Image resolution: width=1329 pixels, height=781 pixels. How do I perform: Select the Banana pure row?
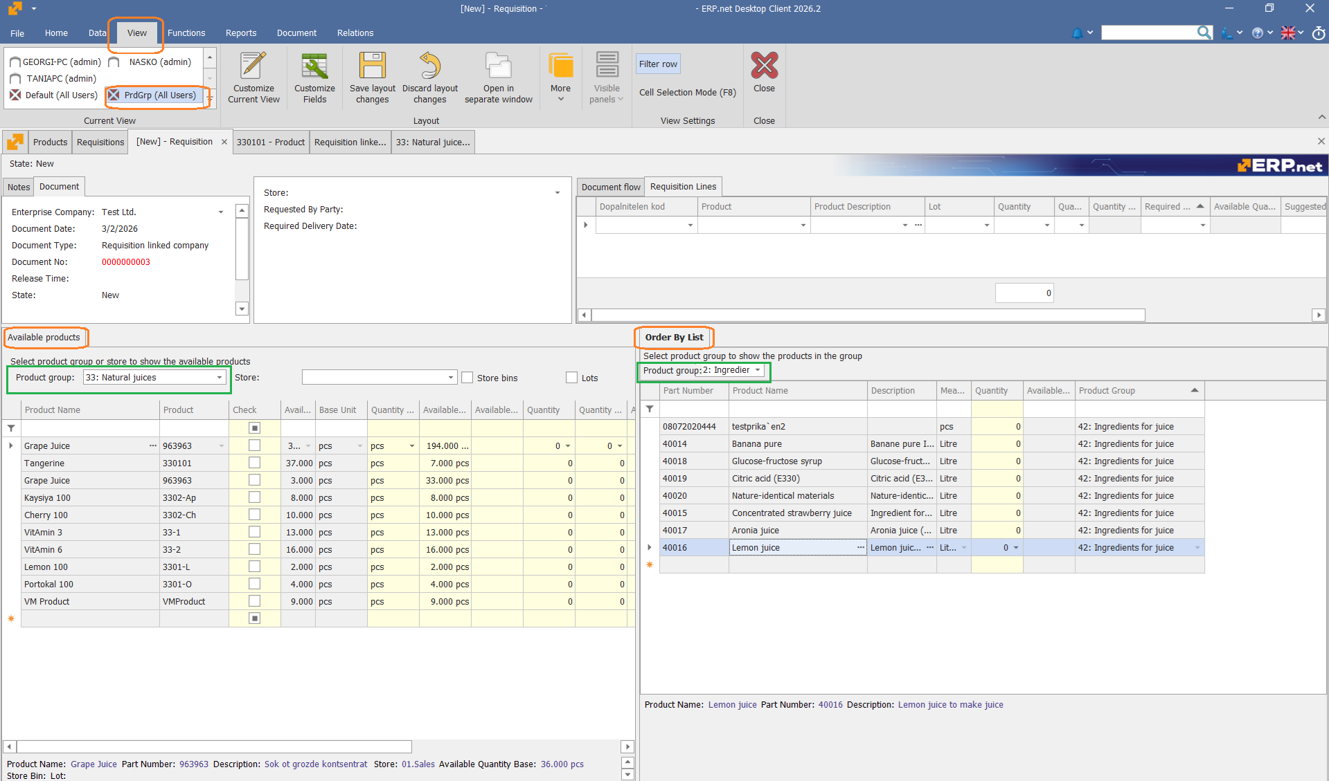(756, 444)
